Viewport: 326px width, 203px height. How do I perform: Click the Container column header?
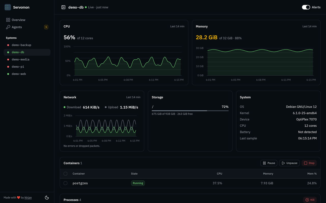pos(79,174)
